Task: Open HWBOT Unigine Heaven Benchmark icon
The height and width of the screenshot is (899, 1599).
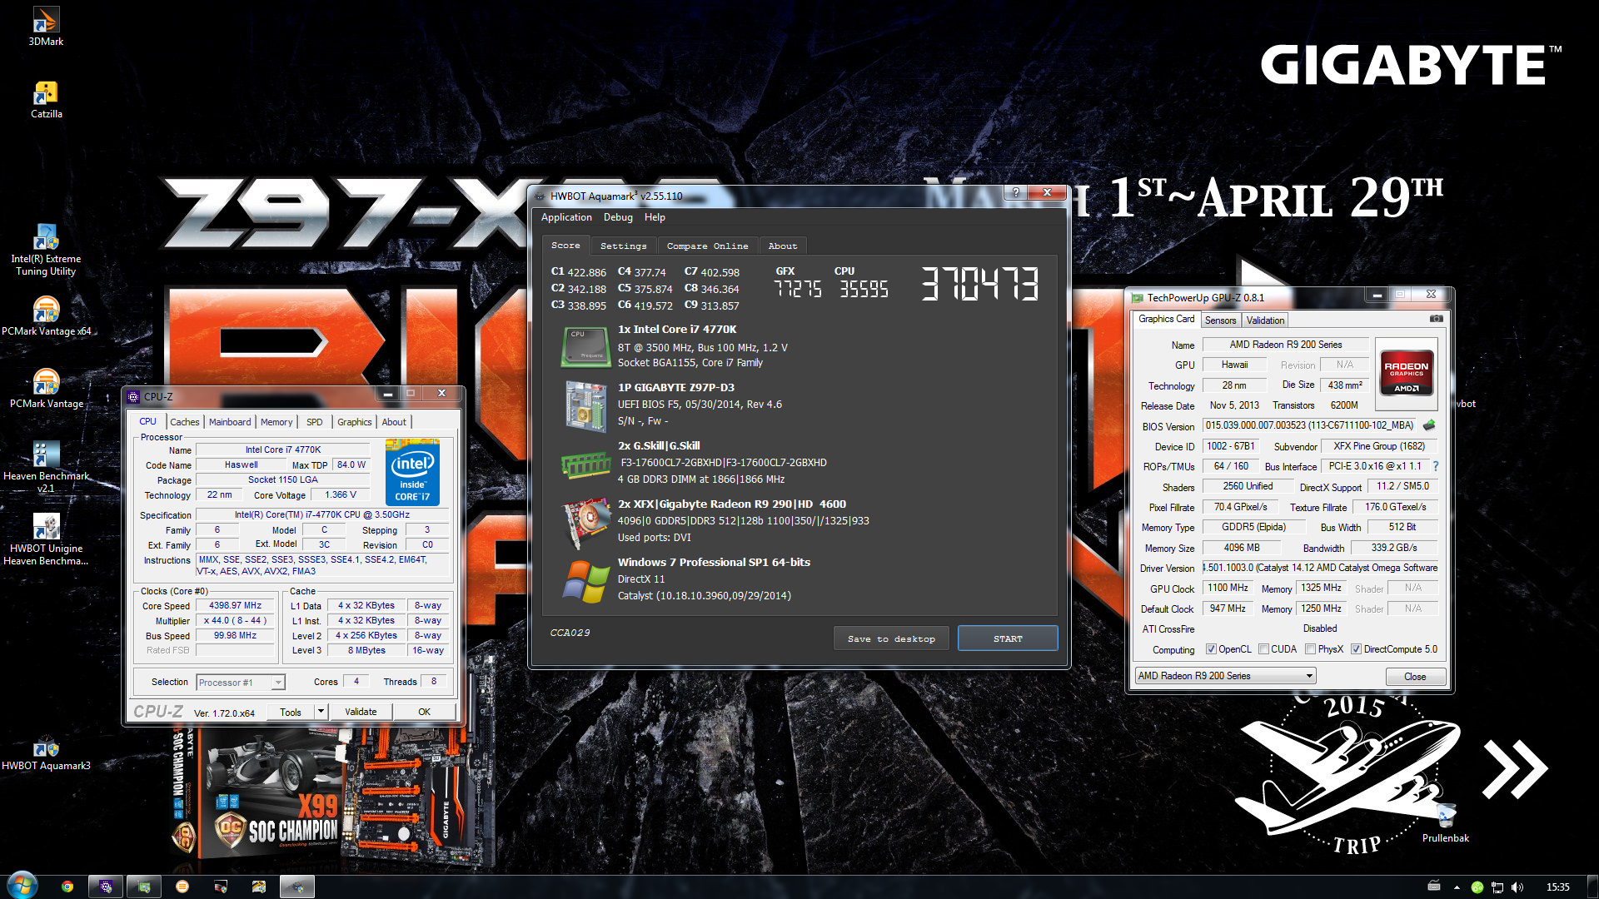Action: click(46, 539)
